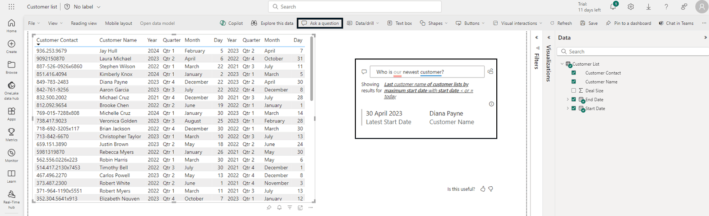Uncheck the Customer Name field
The image size is (709, 216).
tap(574, 82)
